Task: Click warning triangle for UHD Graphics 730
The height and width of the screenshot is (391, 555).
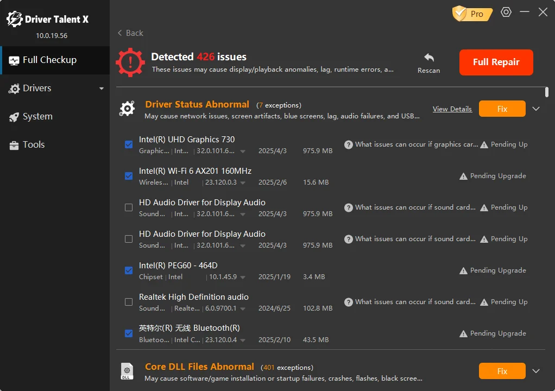Action: point(484,144)
